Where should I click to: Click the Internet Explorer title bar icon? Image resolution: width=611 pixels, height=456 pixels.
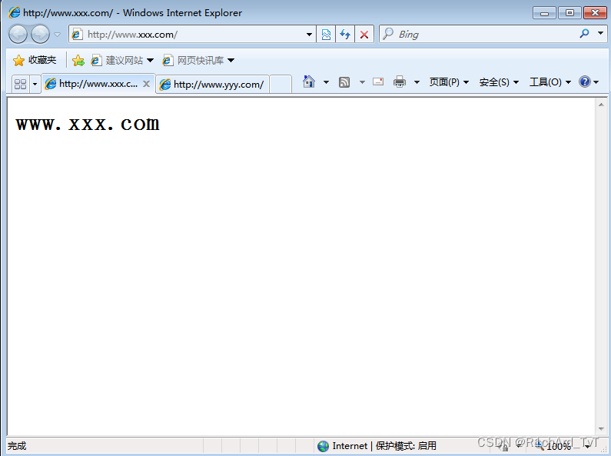[15, 12]
